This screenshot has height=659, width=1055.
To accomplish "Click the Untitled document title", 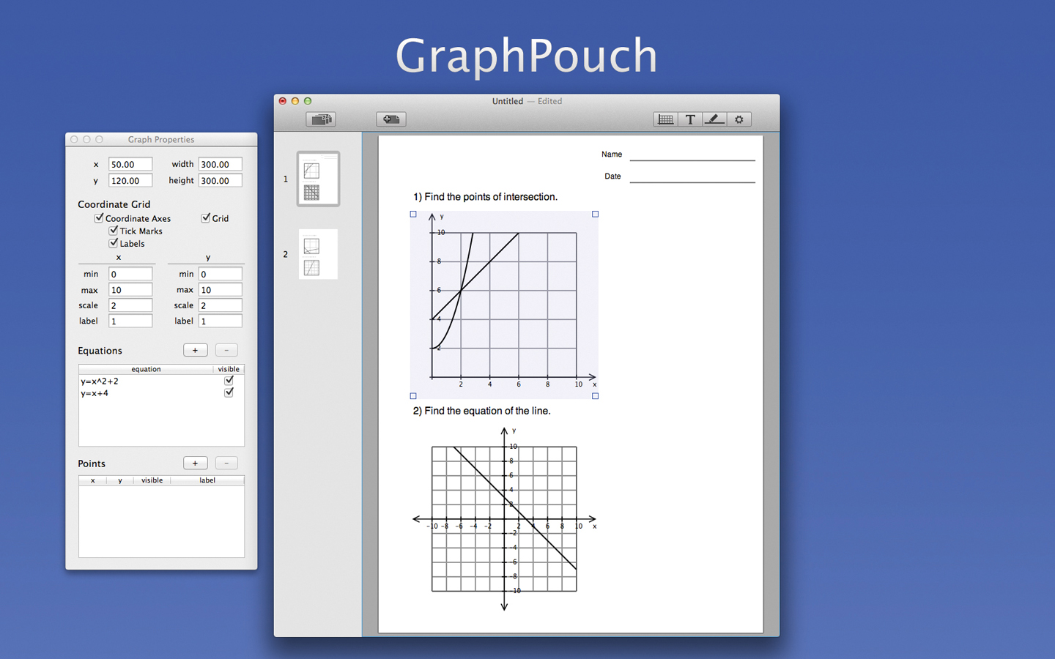I will (x=508, y=101).
